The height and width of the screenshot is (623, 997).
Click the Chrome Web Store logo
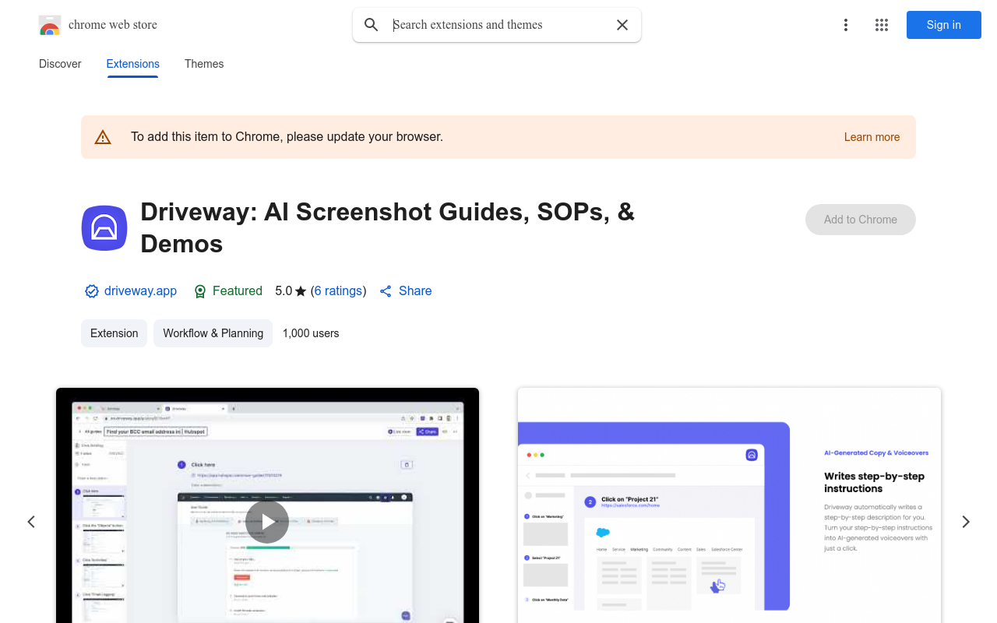pyautogui.click(x=50, y=25)
